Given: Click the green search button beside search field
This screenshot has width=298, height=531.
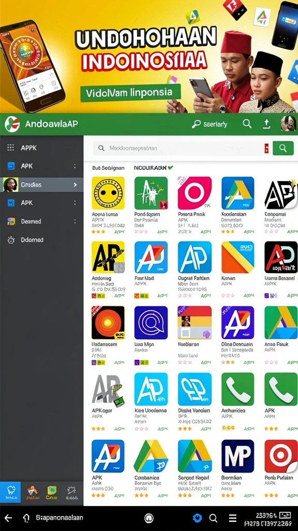Looking at the screenshot, I should (283, 148).
